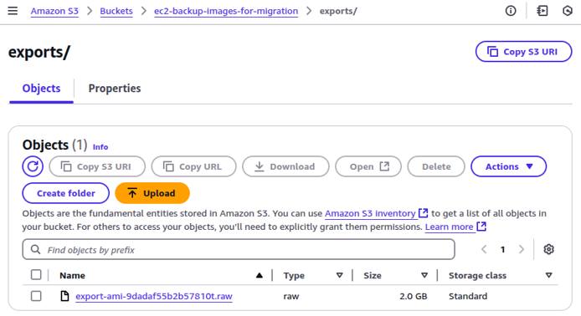Open export-ami-9dadaf55b2b57810t.raw object link
The image size is (581, 316).
[154, 296]
